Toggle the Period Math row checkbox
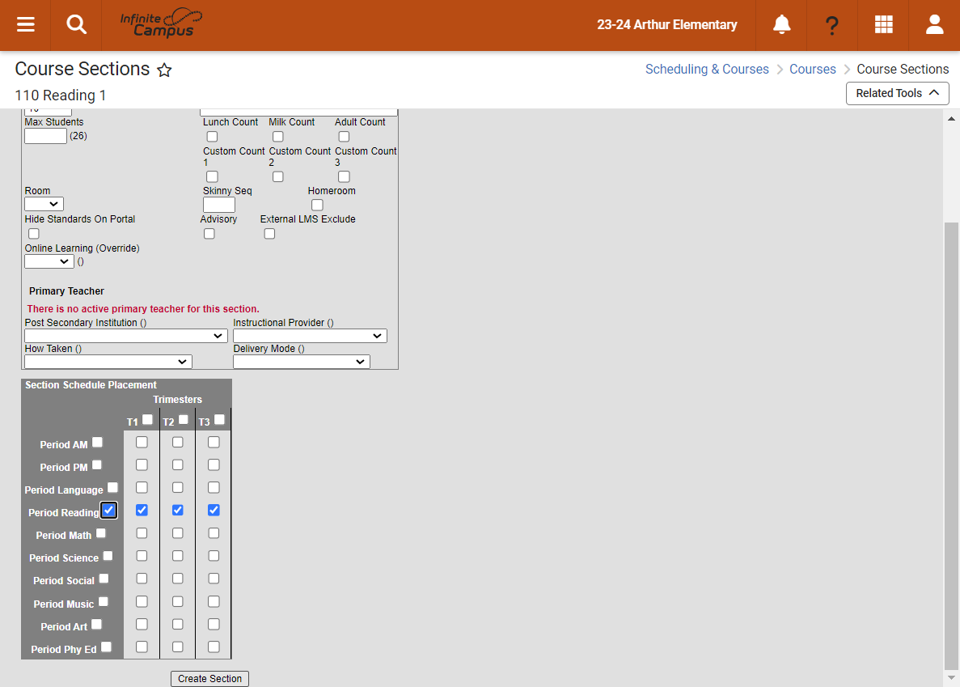The height and width of the screenshot is (687, 960). click(101, 532)
